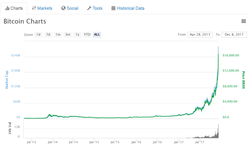Click the 24h Vol axis label

(x=10, y=128)
